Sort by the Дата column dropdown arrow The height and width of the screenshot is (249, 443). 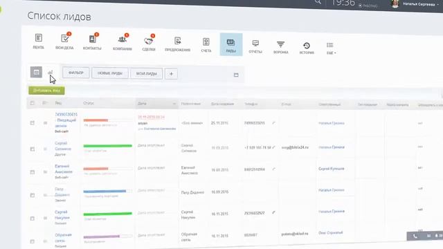click(x=174, y=104)
